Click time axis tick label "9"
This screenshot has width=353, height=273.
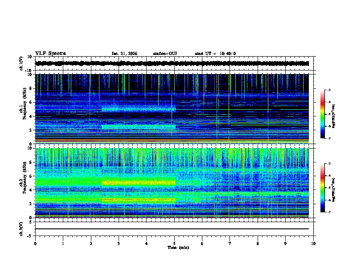point(285,244)
